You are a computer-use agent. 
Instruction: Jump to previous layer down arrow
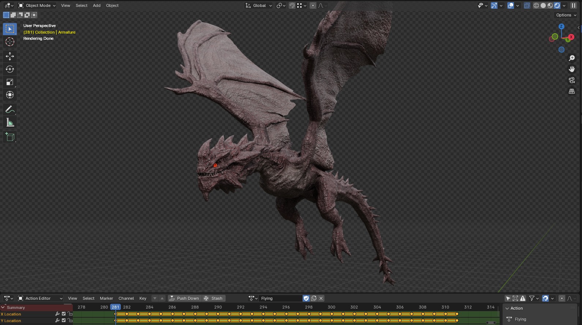[155, 298]
